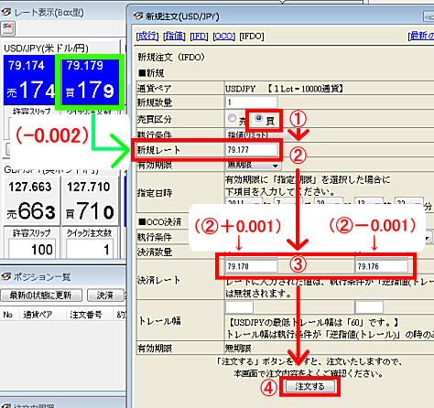The width and height of the screenshot is (434, 408).
Task: Select the 買 (buy) radio button
Action: coord(259,118)
